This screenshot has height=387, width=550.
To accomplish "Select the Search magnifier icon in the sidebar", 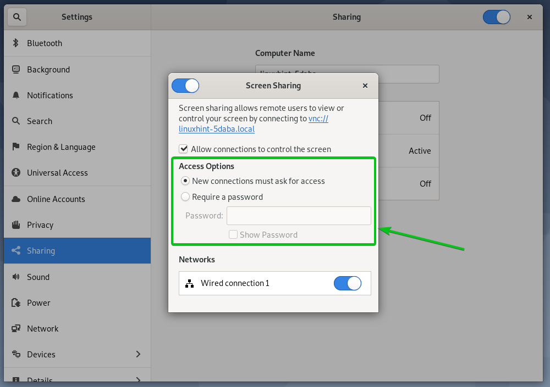I will coord(16,121).
